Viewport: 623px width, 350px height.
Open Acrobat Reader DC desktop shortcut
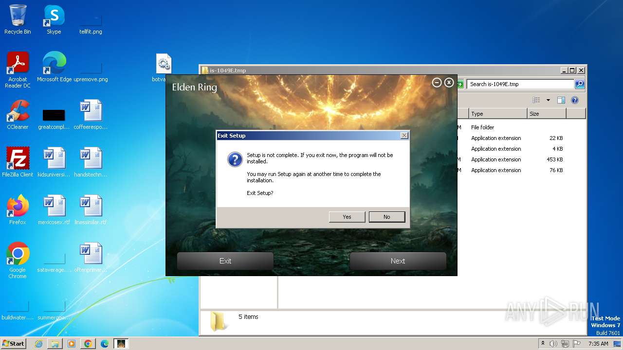18,70
